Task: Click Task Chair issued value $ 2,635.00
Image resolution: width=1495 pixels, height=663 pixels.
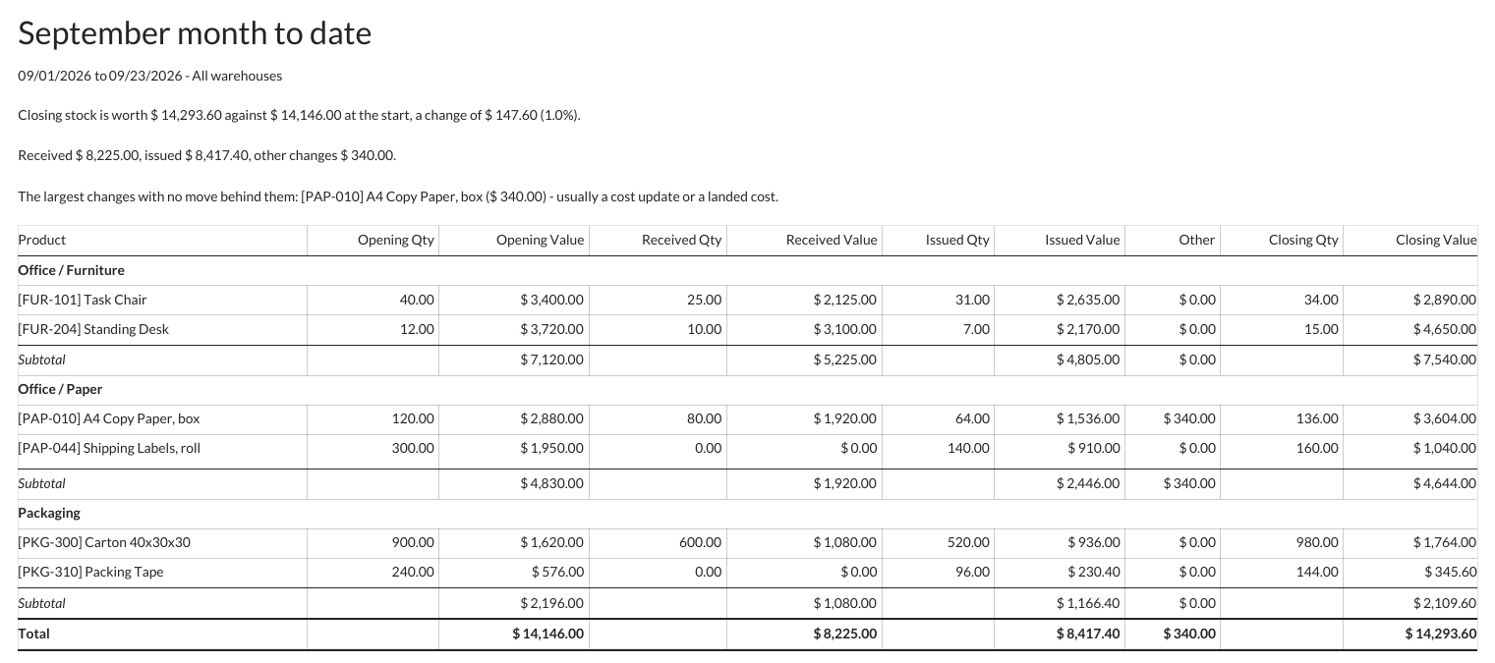Action: [1088, 300]
